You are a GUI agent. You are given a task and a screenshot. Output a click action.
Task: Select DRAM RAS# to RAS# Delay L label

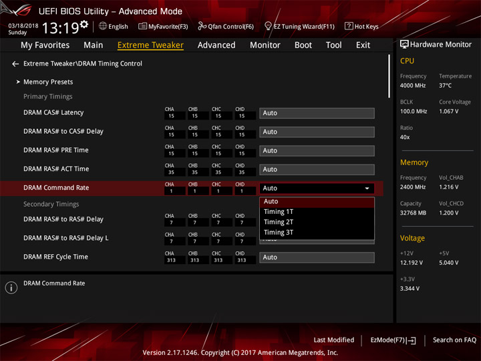(66, 238)
